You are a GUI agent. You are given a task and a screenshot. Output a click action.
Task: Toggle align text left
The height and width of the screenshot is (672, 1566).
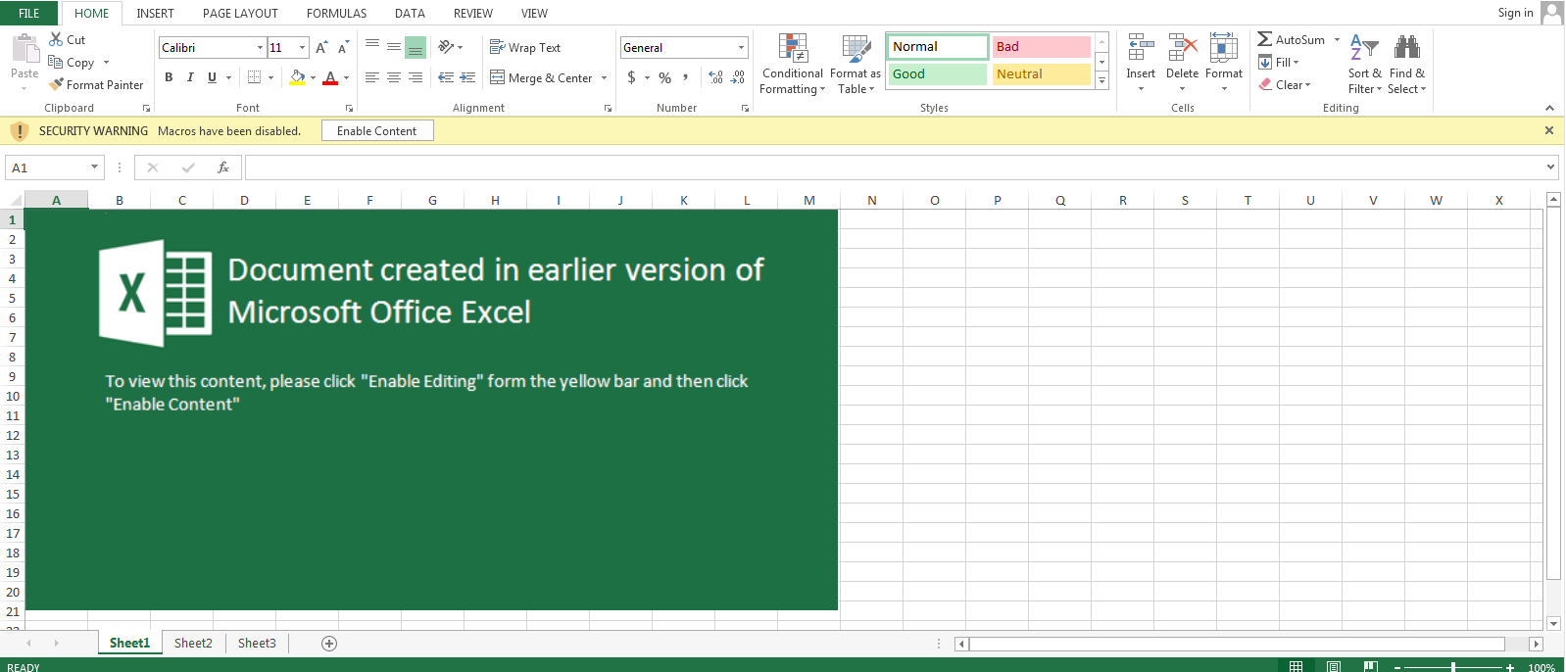pyautogui.click(x=372, y=77)
